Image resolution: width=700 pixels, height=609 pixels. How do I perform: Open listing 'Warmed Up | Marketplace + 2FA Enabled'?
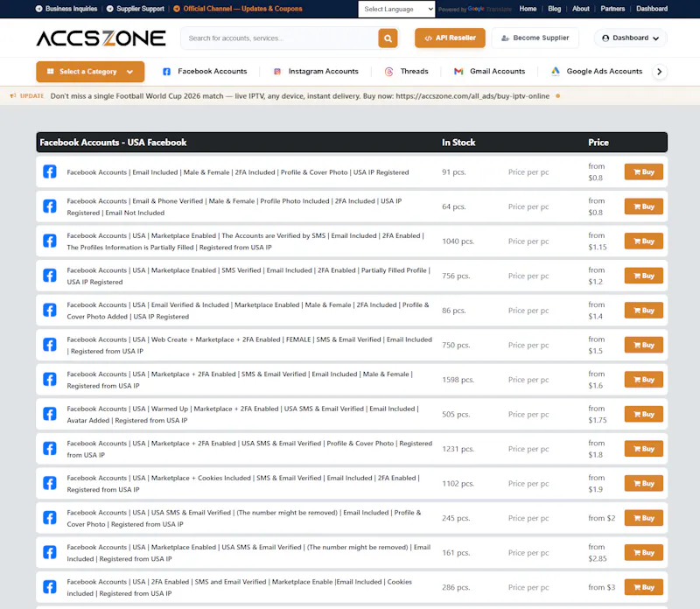pos(243,415)
